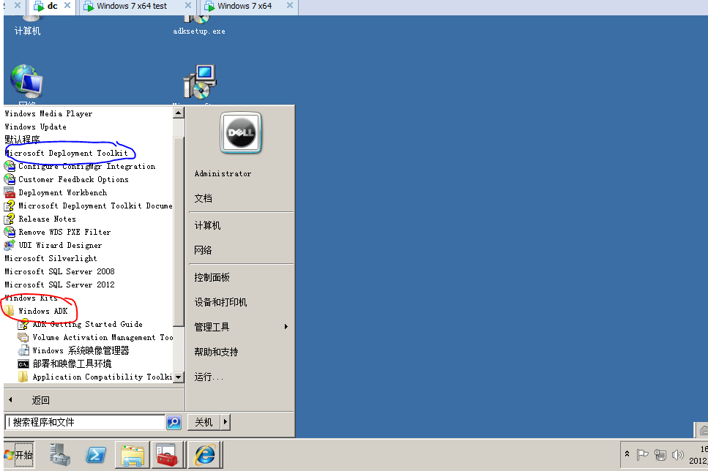Open 设备和打印机 from Start menu
This screenshot has height=471, width=708.
(x=220, y=302)
